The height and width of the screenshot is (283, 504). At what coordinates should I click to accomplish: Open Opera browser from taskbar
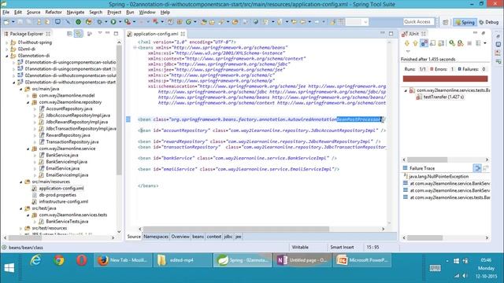[x=82, y=260]
